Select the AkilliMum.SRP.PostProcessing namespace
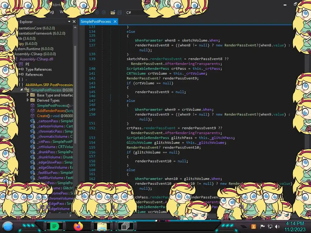The image size is (311, 233). [x=49, y=85]
